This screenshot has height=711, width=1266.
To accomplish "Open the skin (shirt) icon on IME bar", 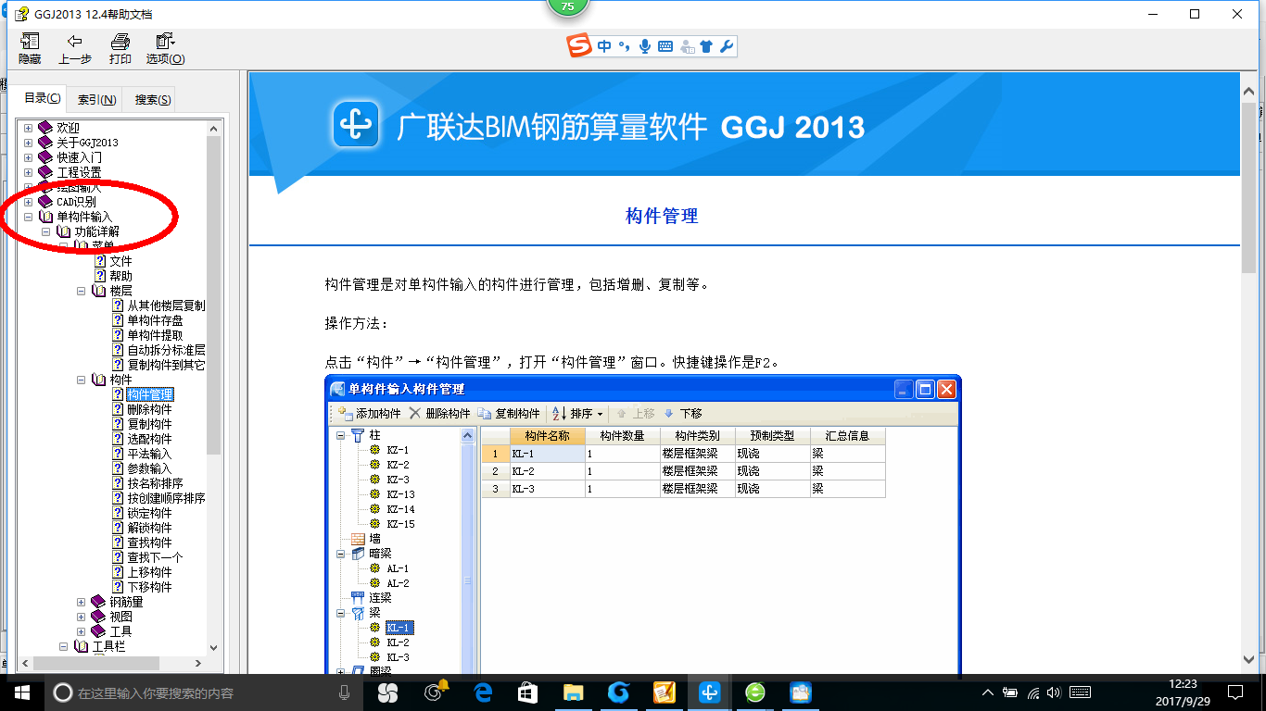I will [x=707, y=45].
